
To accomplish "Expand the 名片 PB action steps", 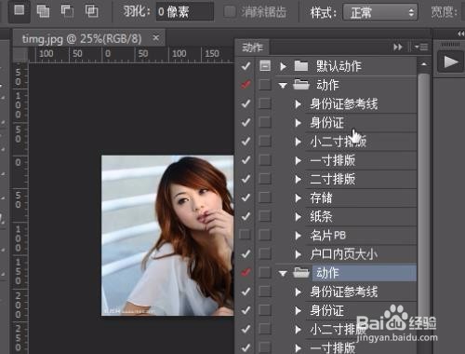I will [x=299, y=236].
